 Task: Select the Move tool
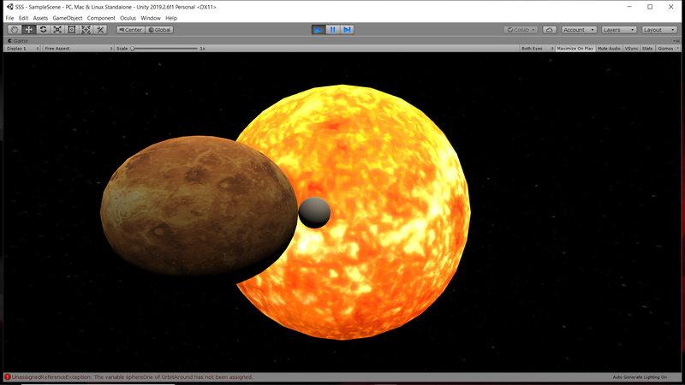tap(28, 30)
